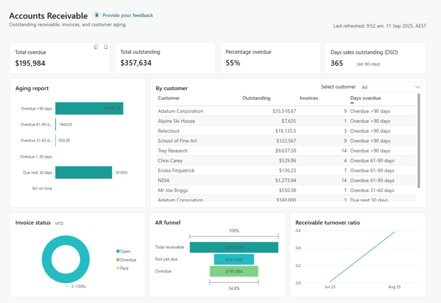This screenshot has height=303, width=441.
Task: Click the feedback icon beside Accounts Receivable title
Action: (97, 15)
